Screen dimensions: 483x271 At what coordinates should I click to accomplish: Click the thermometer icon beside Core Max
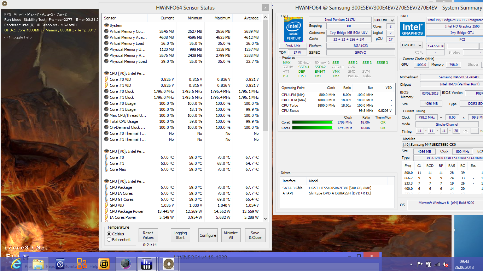(x=106, y=169)
